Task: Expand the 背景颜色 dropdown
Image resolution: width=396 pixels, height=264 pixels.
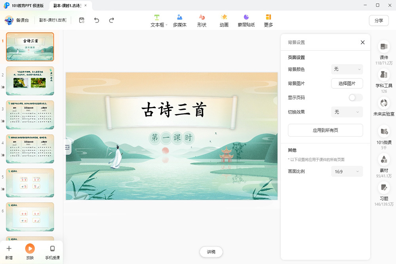Action: coord(347,69)
